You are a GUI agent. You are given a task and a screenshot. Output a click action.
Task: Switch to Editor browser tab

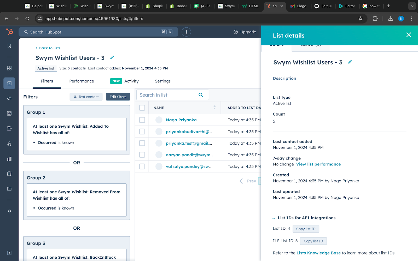tap(347, 6)
